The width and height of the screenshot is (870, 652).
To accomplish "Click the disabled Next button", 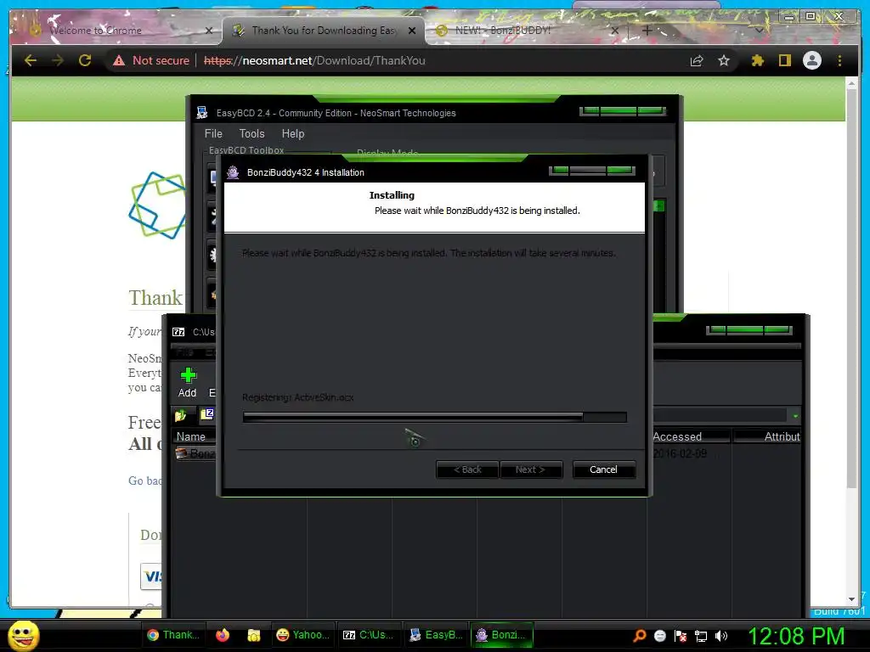I will click(531, 469).
